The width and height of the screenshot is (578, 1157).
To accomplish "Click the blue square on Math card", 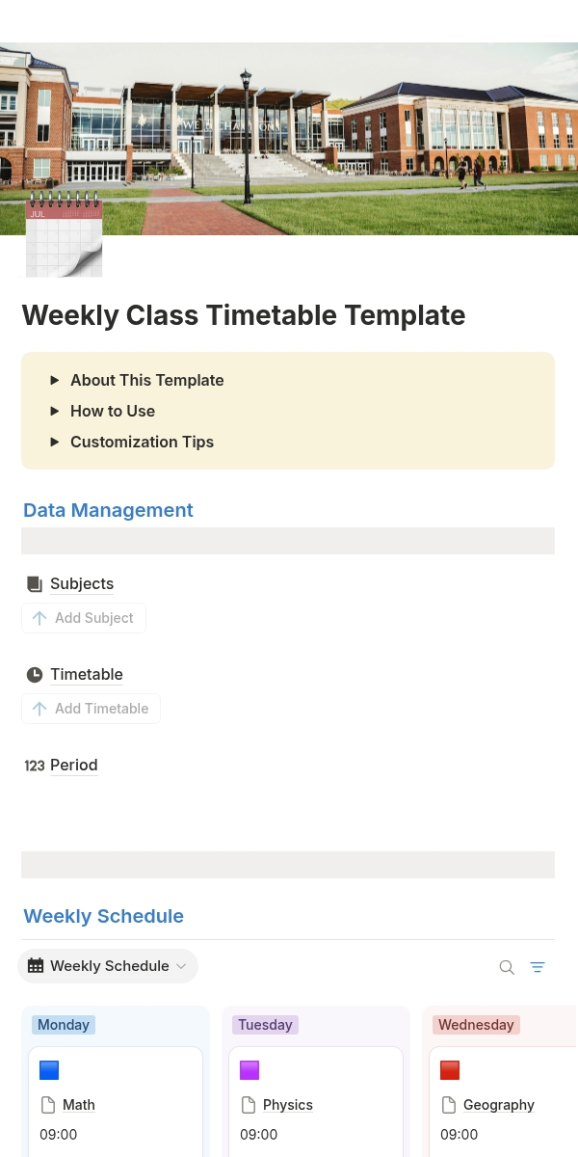I will click(x=49, y=1070).
